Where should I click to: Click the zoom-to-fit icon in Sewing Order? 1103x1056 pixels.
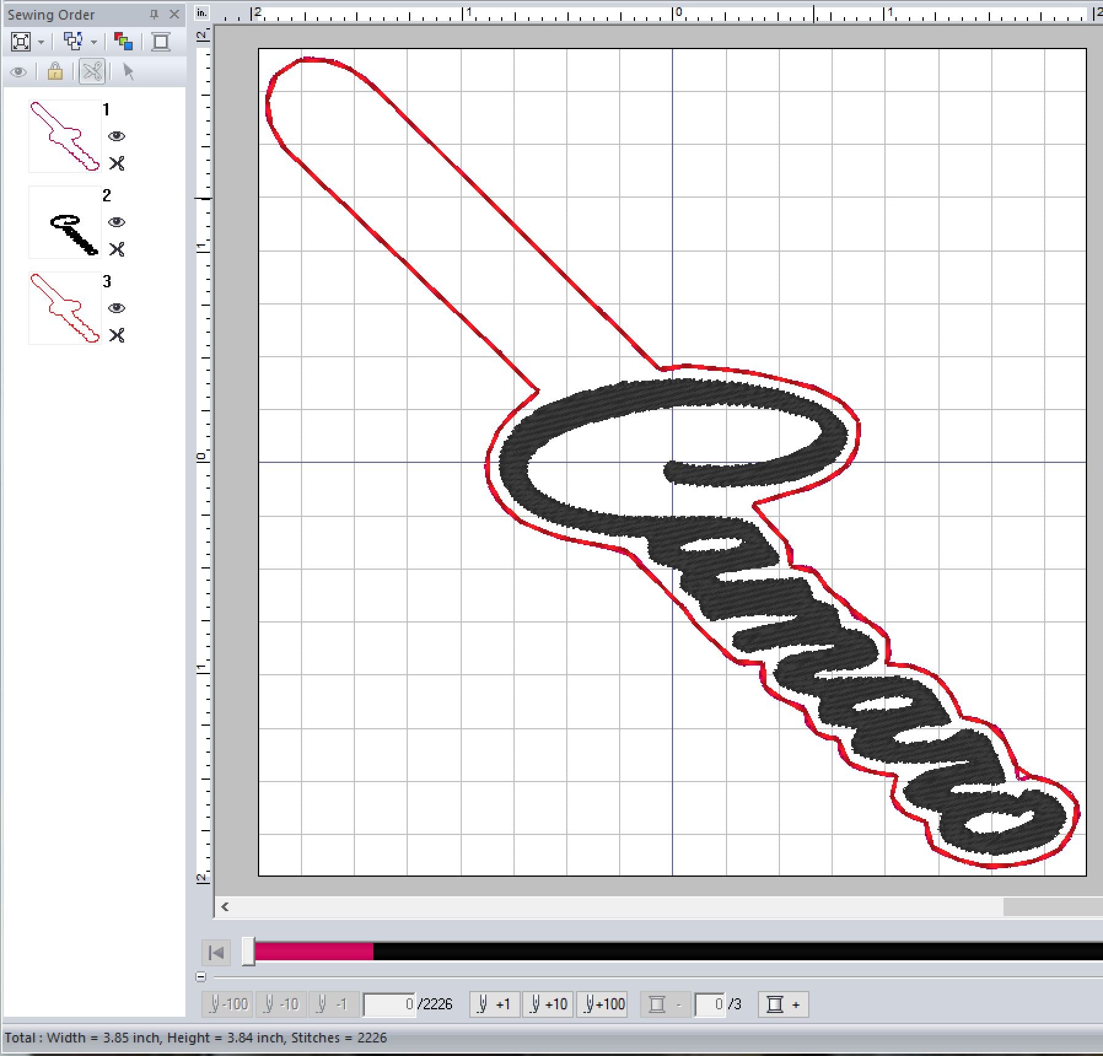point(20,42)
